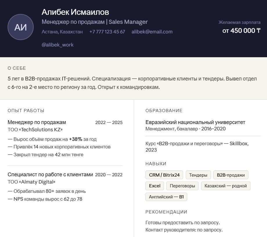The image size is (267, 237).
Task: Click the desired salary от 450 000 ₸
Action: click(241, 30)
